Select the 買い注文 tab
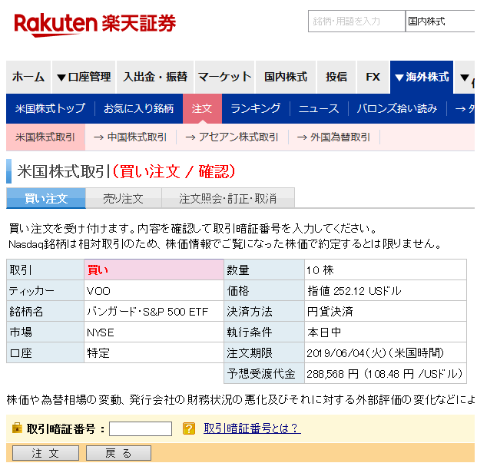477x463 pixels. coord(46,199)
